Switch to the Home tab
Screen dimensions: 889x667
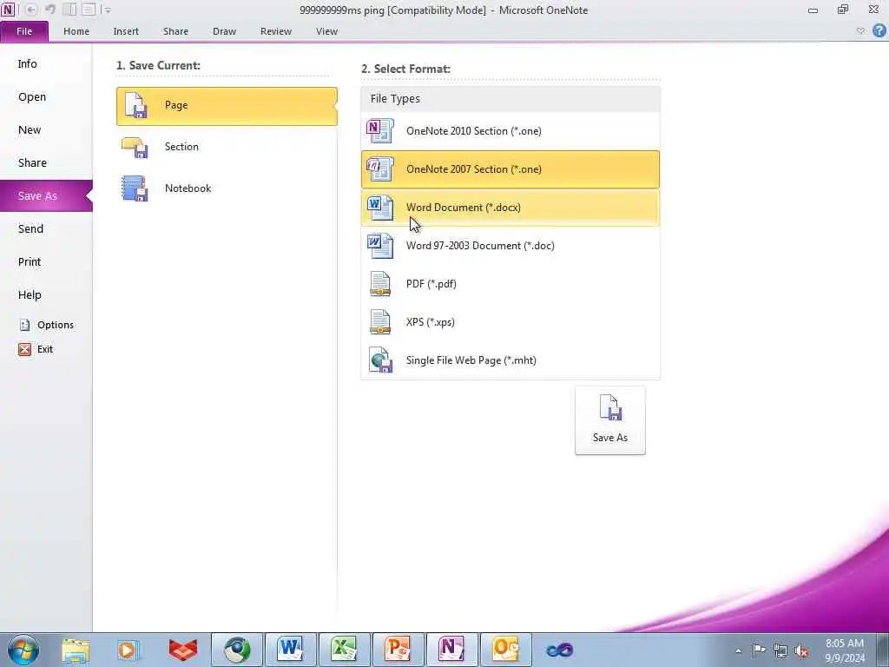click(76, 31)
